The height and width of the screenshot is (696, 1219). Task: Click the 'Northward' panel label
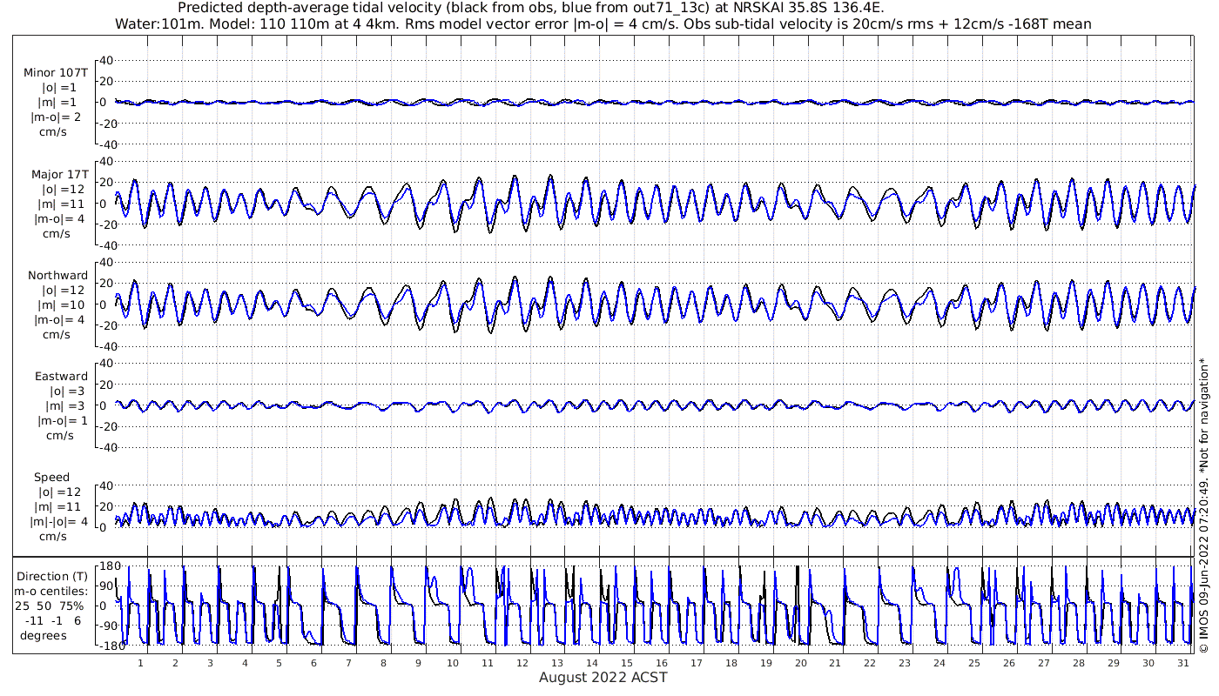coord(57,276)
